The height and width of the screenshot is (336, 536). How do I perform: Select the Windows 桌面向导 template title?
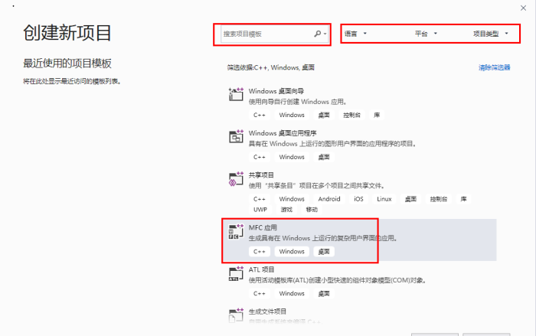[276, 91]
